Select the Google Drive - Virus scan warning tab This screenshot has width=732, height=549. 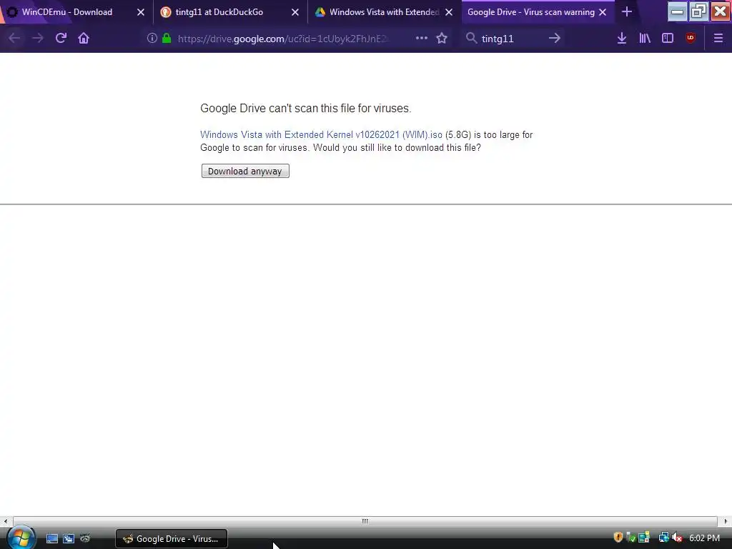click(x=531, y=12)
